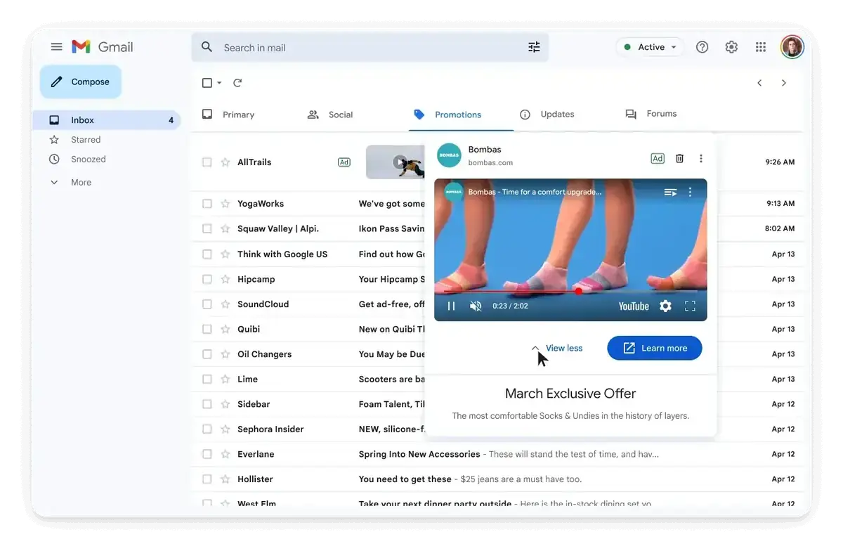Click the AllTrails Ad badge
Viewport: 843px width, 551px height.
click(344, 162)
